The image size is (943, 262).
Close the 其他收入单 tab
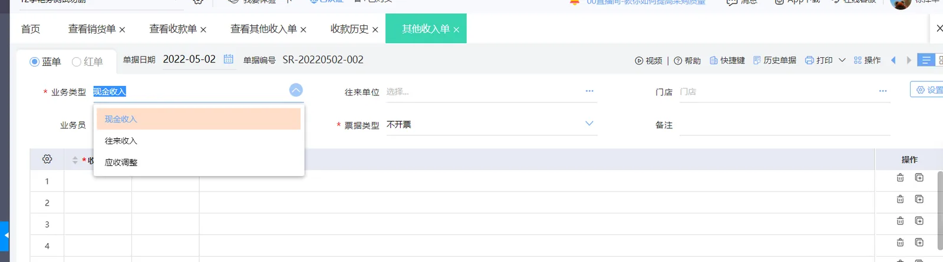coord(456,29)
